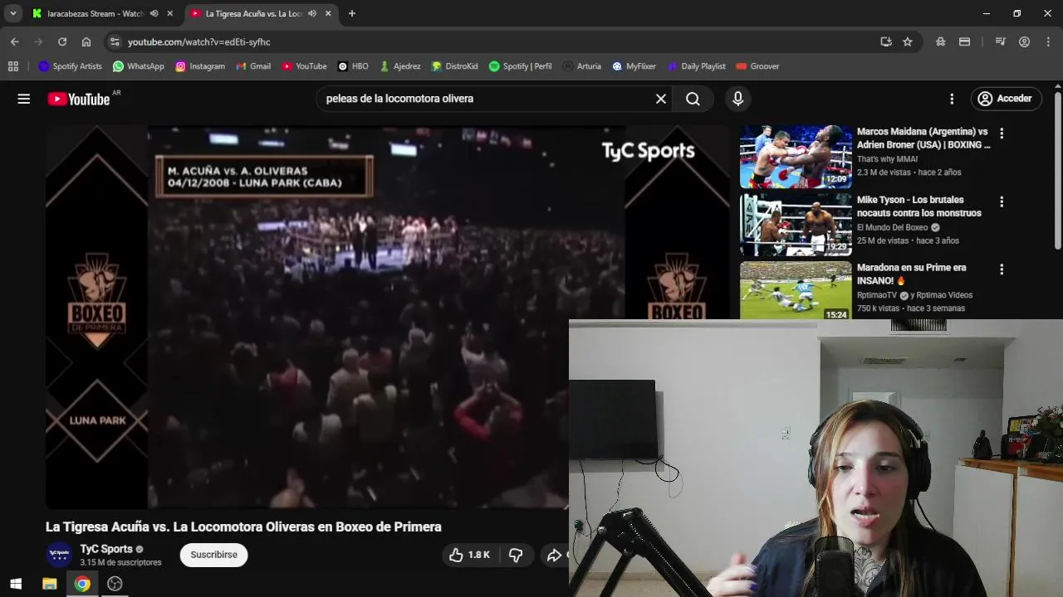Subscribe to the TyC Sports channel

(x=213, y=555)
